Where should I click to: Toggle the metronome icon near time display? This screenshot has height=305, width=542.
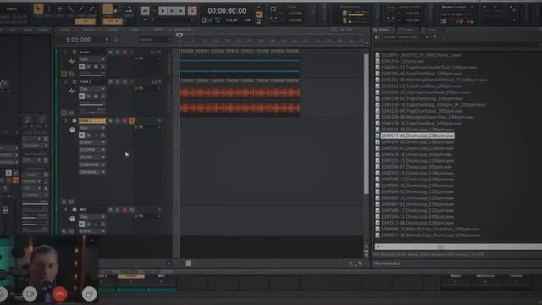[259, 21]
